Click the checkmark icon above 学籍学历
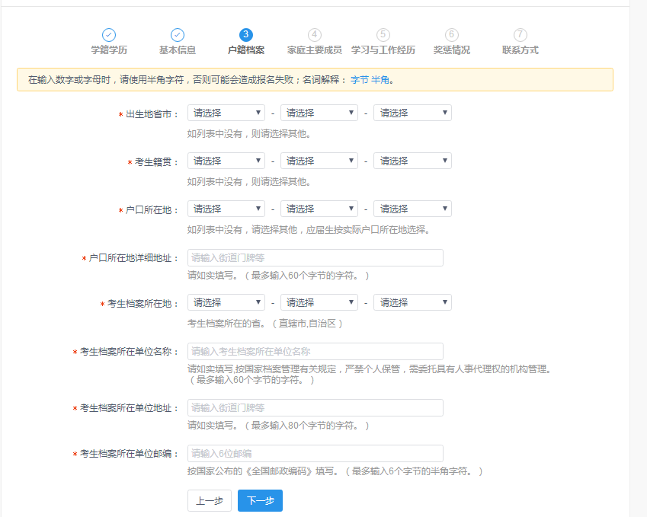Screen dimensions: 647x517 109,35
